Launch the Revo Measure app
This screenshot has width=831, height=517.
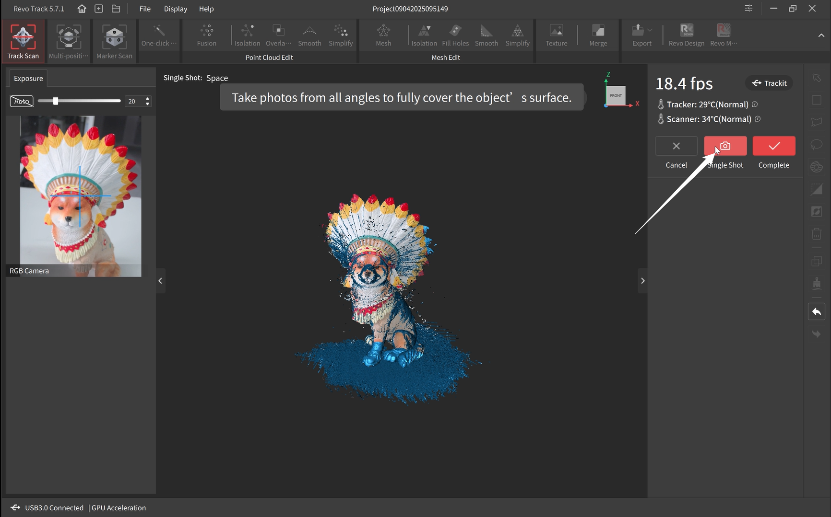724,36
